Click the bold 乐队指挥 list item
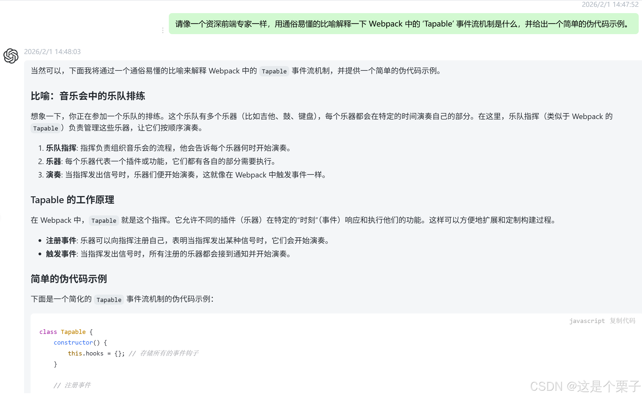The image size is (642, 397). (61, 148)
